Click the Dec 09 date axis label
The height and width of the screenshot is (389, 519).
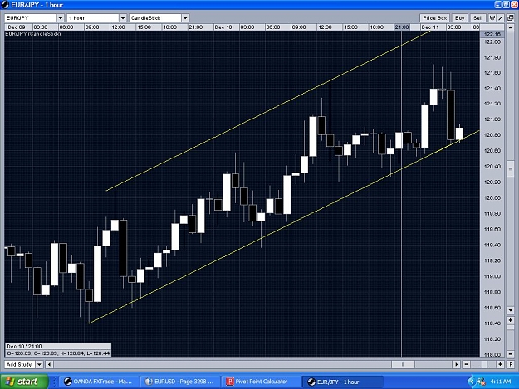point(17,27)
